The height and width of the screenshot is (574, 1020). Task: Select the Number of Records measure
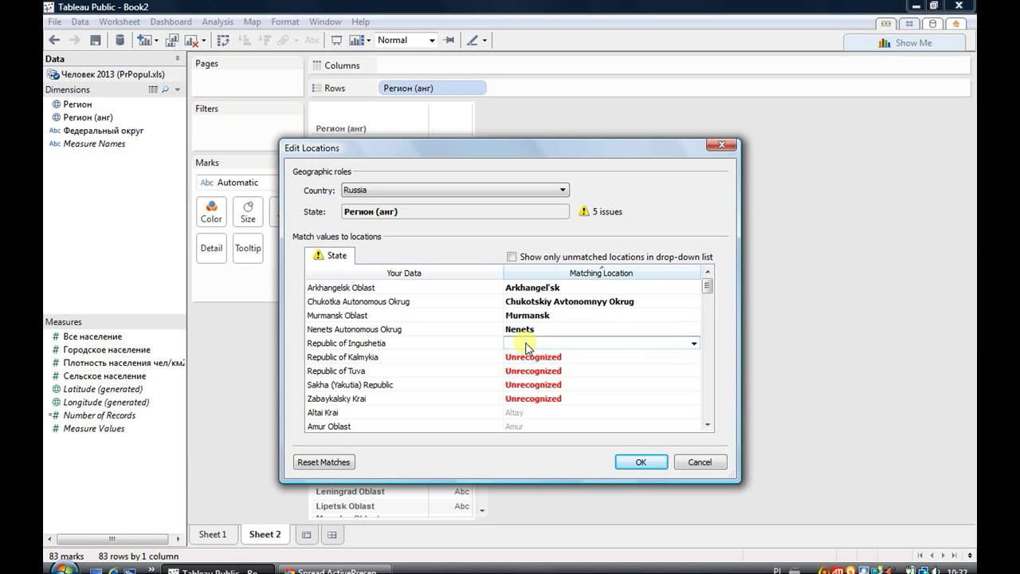point(100,415)
